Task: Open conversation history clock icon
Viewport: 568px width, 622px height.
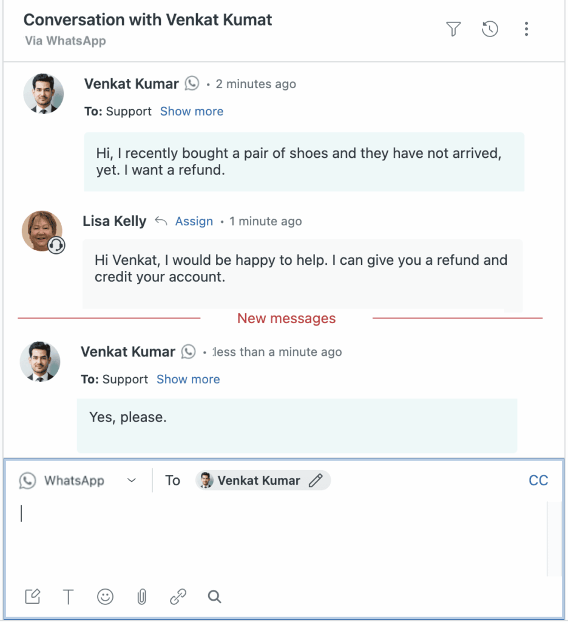Action: click(x=490, y=29)
